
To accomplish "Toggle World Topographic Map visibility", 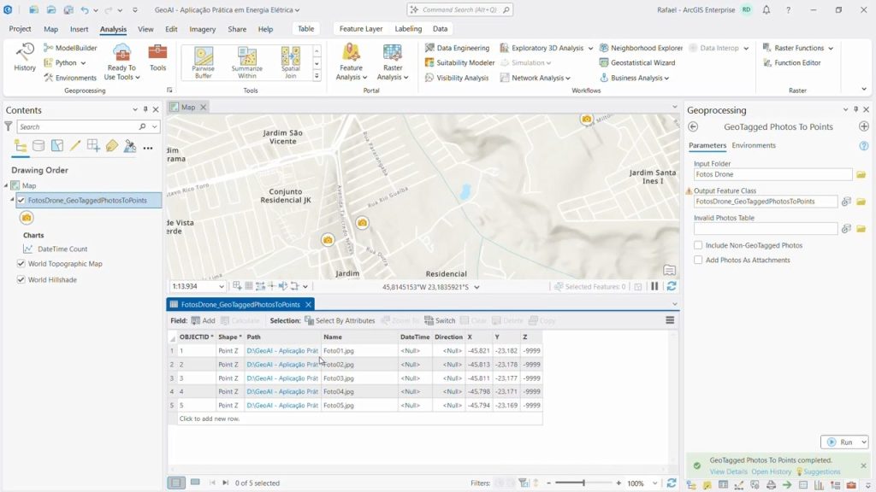I will pos(21,264).
